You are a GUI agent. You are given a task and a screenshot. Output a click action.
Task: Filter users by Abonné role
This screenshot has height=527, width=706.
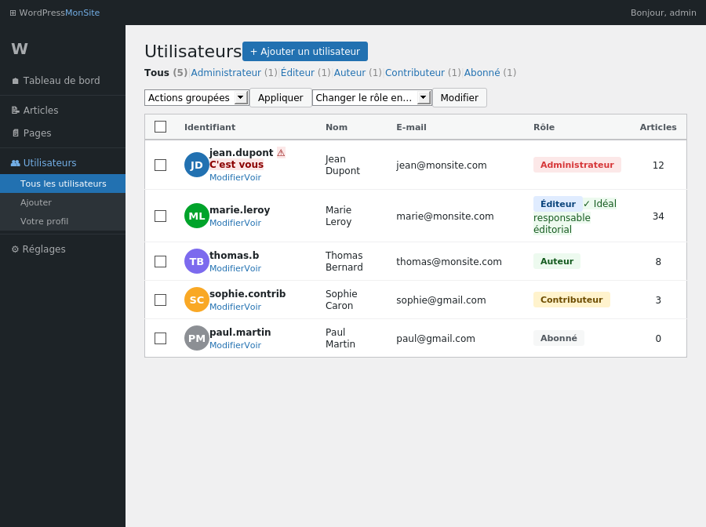point(482,72)
